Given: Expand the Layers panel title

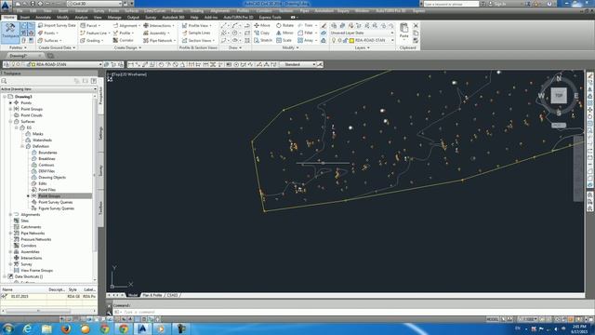Looking at the screenshot, I should coord(362,47).
